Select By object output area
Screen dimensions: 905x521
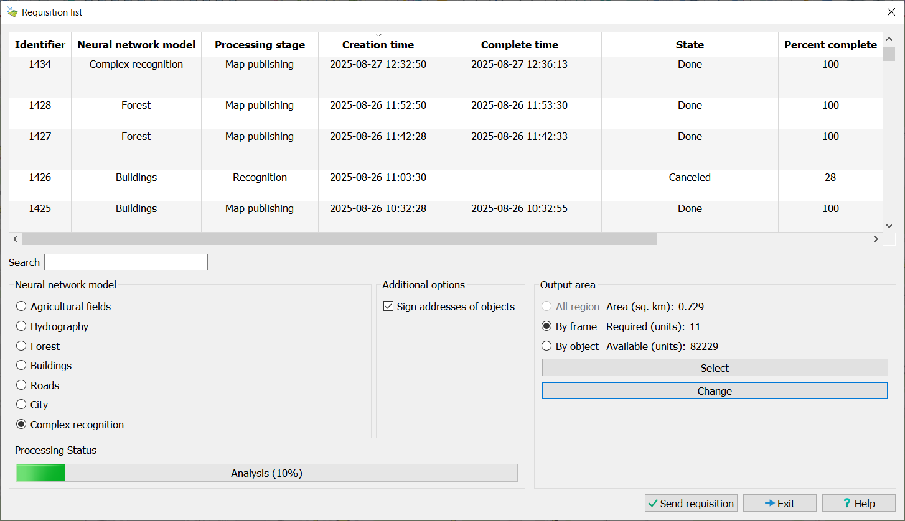pos(546,346)
